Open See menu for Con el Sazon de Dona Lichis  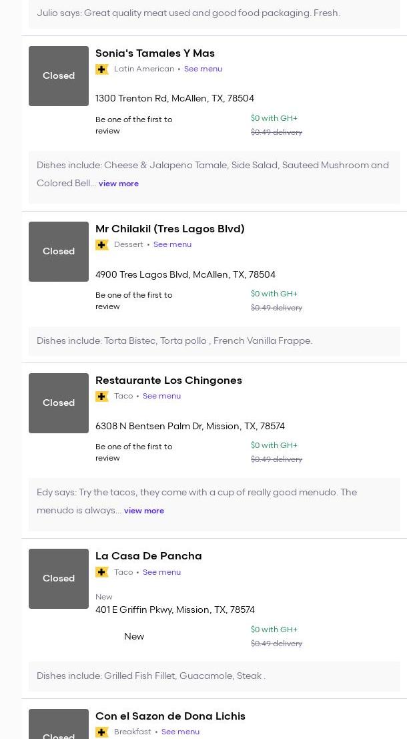pyautogui.click(x=180, y=732)
